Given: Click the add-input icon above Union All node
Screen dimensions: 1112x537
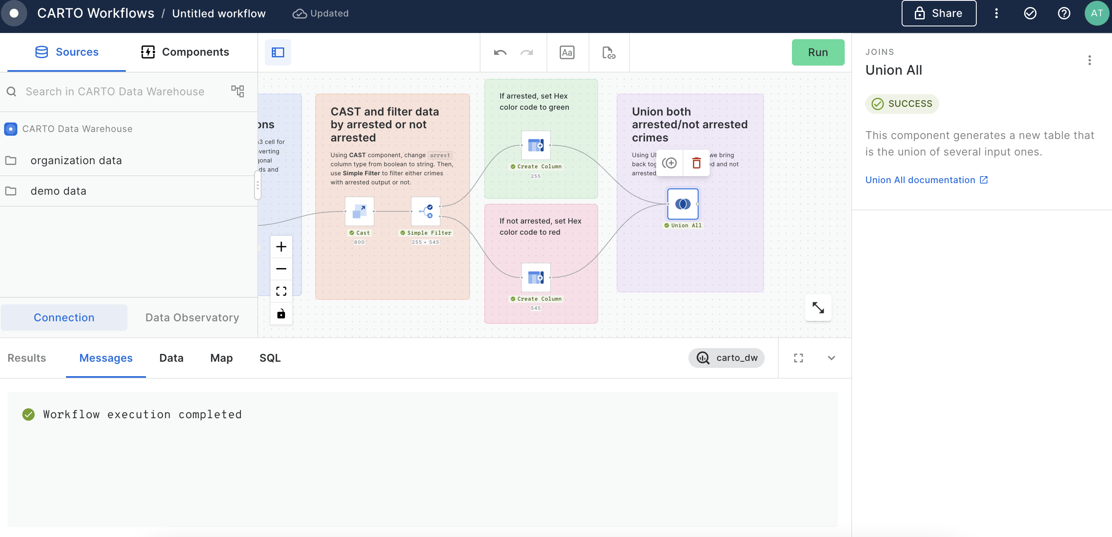Looking at the screenshot, I should click(669, 163).
